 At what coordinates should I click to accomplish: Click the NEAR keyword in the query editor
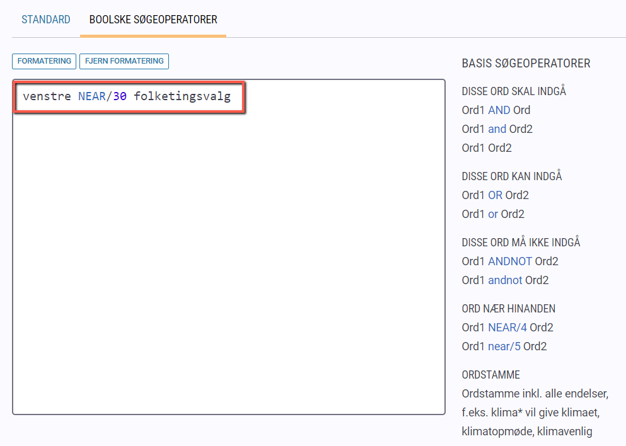tap(91, 97)
